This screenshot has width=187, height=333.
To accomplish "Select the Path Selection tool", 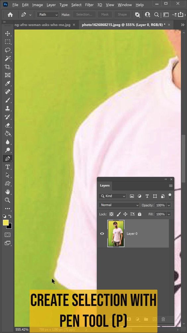I will pos(8,175).
